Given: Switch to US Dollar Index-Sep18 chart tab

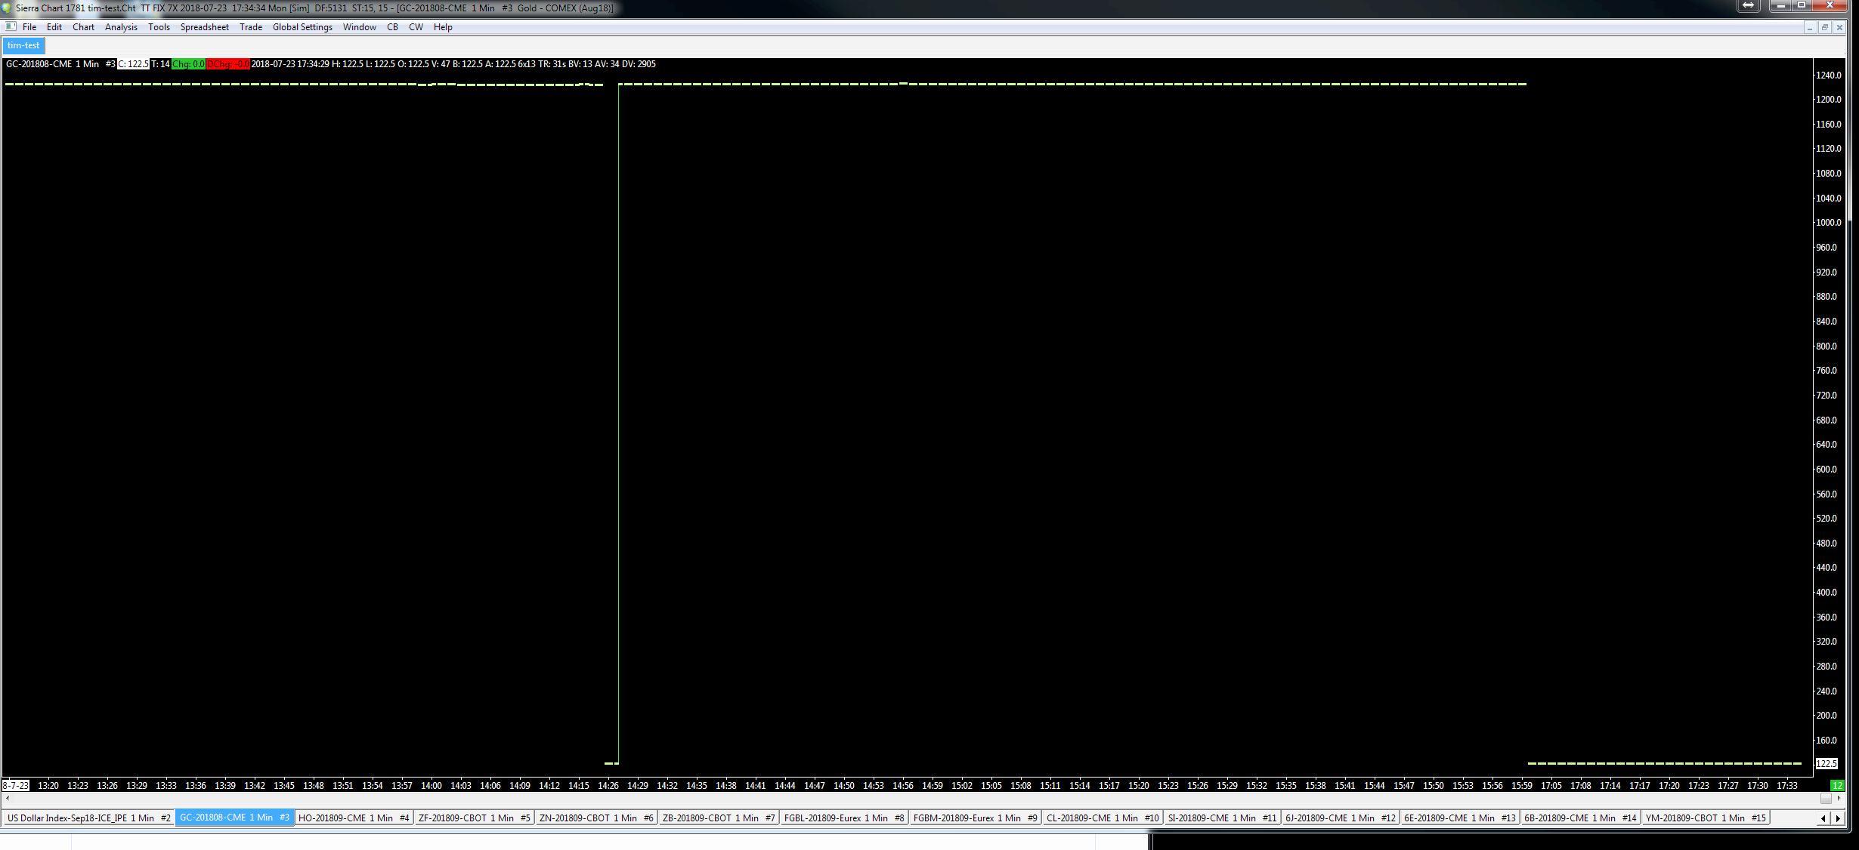Looking at the screenshot, I should [x=88, y=818].
